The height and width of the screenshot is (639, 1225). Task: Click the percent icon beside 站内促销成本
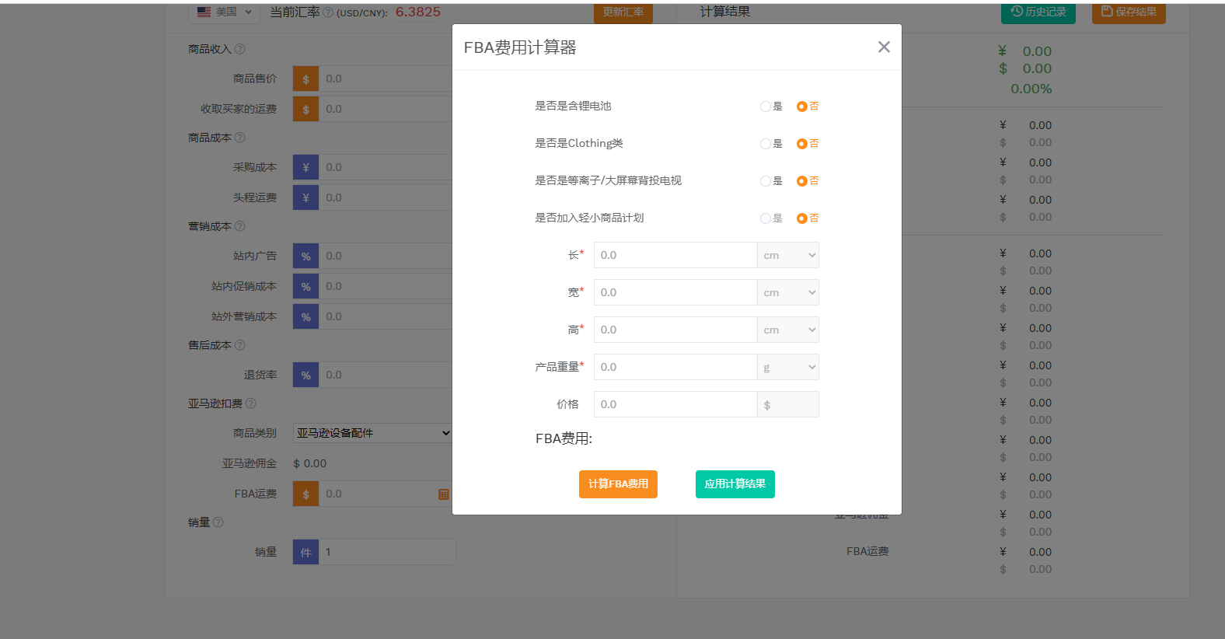[x=305, y=286]
